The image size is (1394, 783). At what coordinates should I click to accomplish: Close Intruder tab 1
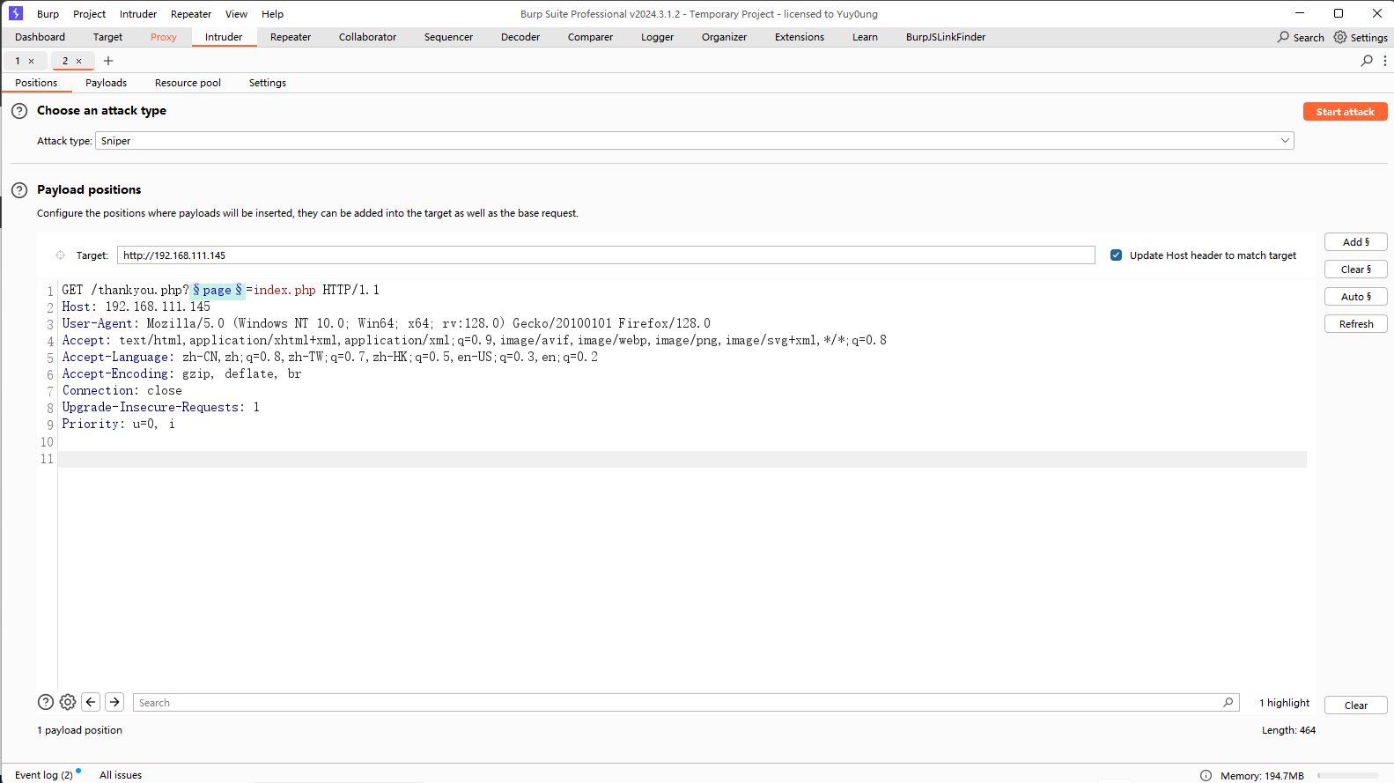pos(32,61)
